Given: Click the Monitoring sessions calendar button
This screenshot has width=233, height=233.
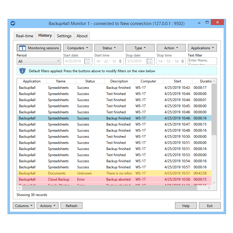Looking at the screenshot, I should pyautogui.click(x=39, y=48).
